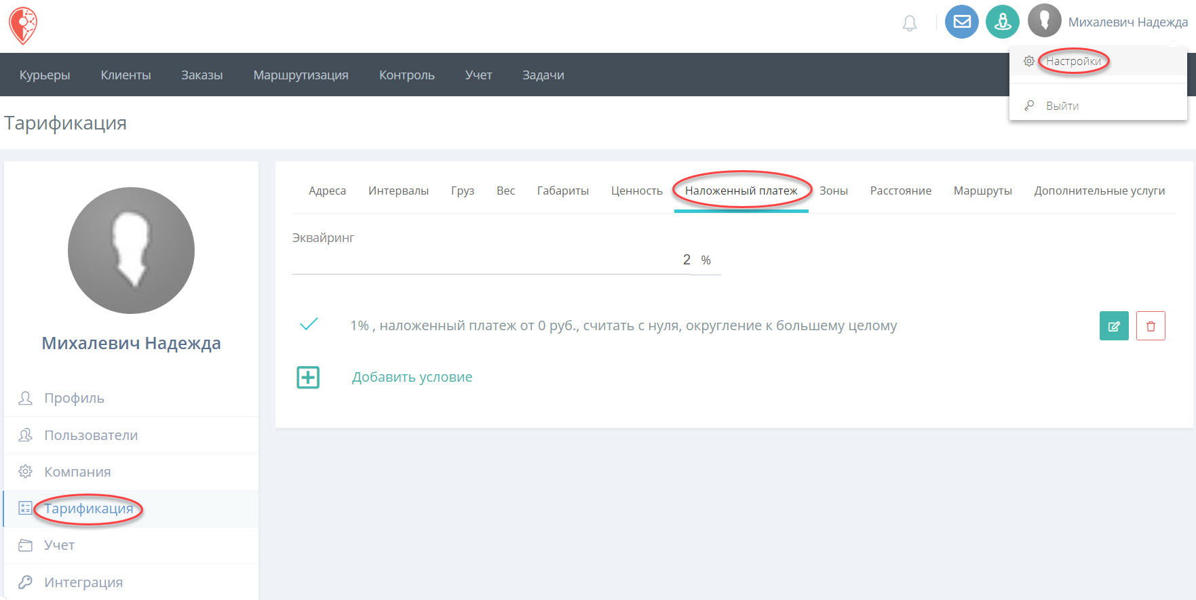The width and height of the screenshot is (1196, 600).
Task: Open Учет in the sidebar menu
Action: (60, 545)
